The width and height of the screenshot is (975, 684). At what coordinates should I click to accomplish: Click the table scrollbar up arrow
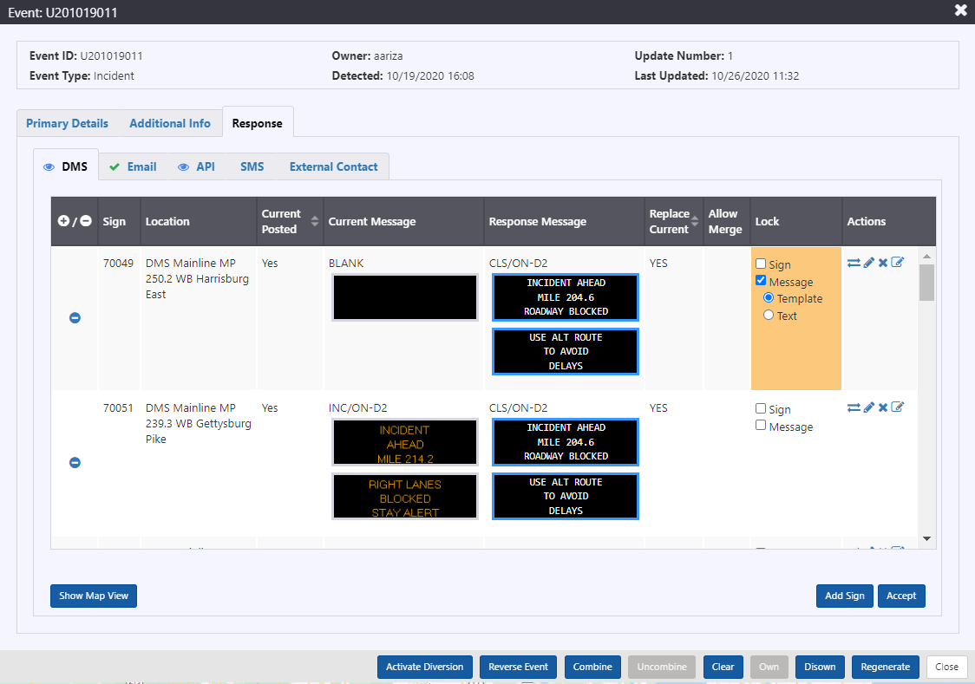(x=926, y=256)
